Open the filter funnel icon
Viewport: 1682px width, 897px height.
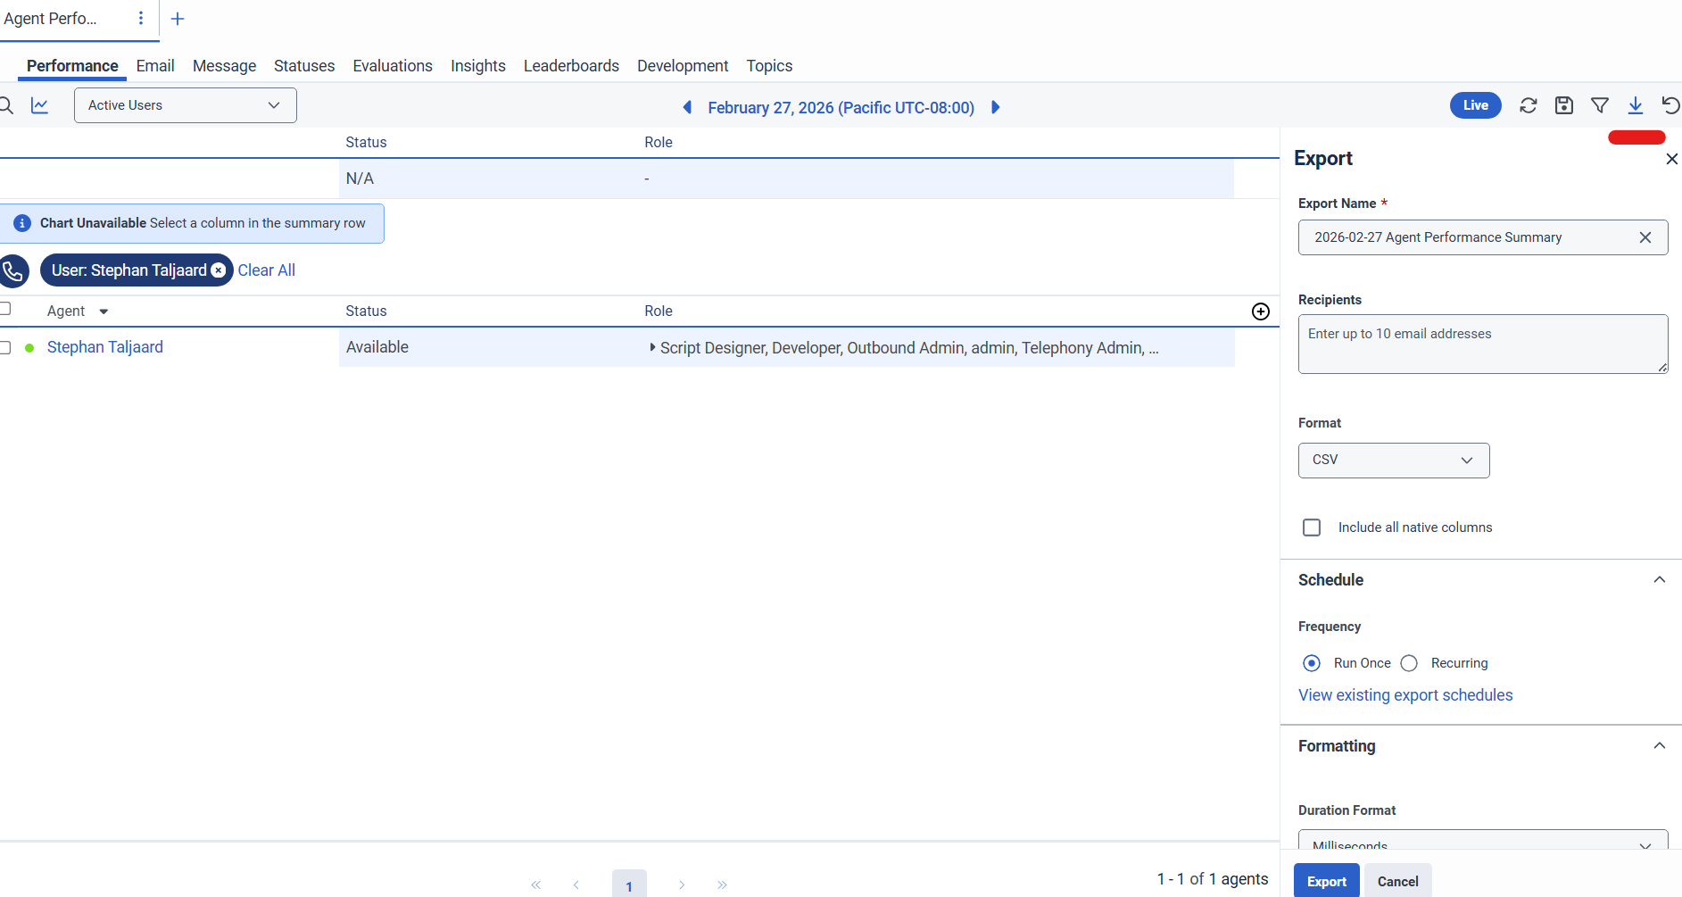pos(1599,105)
